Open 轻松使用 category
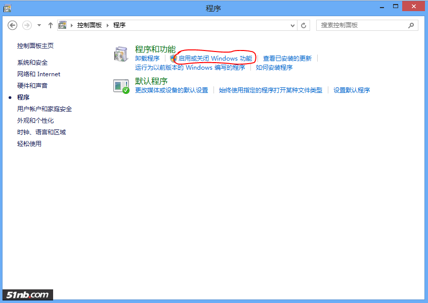Screen dimensions: 428x303 pos(29,143)
